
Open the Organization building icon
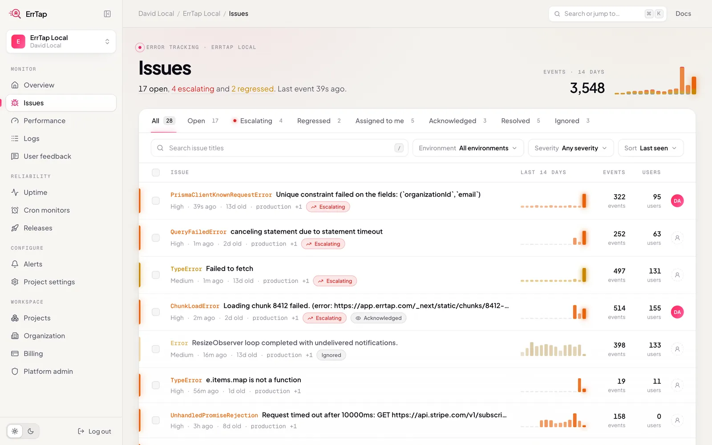click(15, 336)
